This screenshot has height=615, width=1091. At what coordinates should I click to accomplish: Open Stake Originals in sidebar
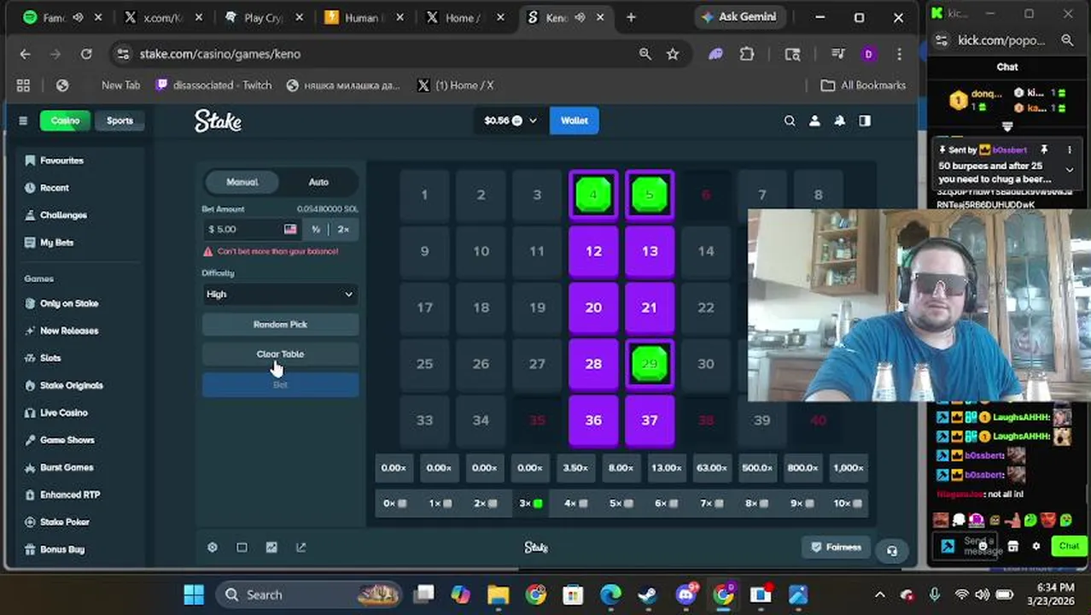click(x=72, y=385)
